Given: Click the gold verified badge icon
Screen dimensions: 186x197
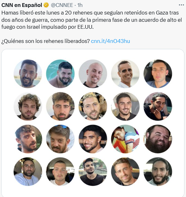Looking at the screenshot, I should [x=46, y=5].
